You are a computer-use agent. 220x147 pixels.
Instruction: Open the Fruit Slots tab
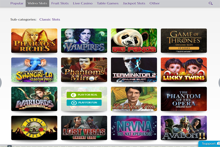tap(60, 3)
